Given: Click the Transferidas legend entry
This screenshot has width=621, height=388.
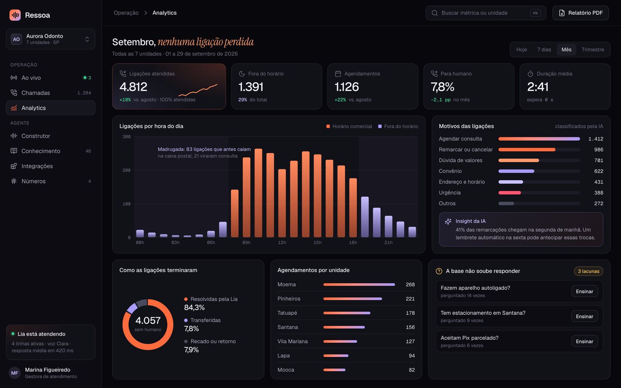Looking at the screenshot, I should pyautogui.click(x=202, y=324).
